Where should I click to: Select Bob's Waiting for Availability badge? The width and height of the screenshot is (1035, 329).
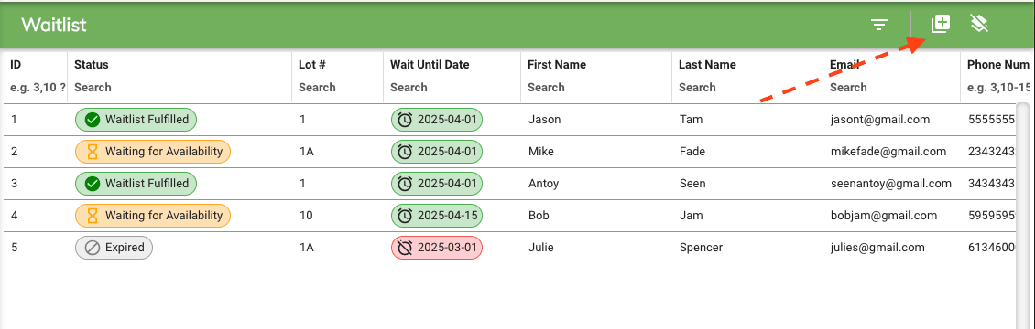click(153, 215)
